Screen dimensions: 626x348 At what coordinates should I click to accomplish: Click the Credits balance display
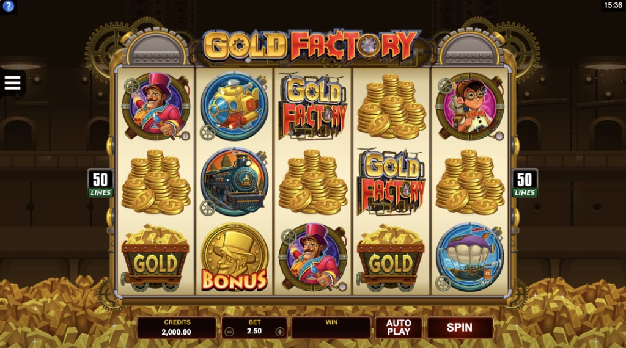(x=177, y=328)
